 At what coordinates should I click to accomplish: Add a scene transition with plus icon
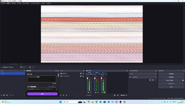(150, 80)
